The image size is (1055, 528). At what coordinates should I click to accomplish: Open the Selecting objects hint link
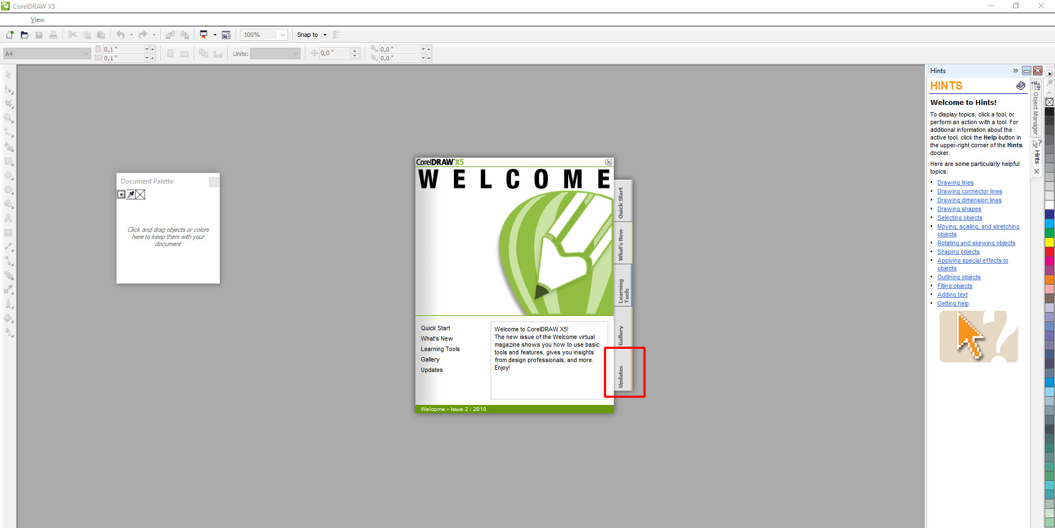pyautogui.click(x=959, y=218)
